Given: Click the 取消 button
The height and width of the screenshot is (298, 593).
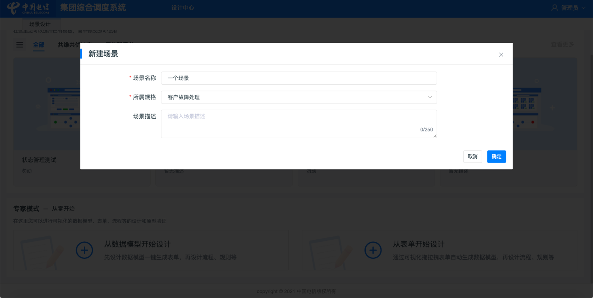Looking at the screenshot, I should (472, 157).
